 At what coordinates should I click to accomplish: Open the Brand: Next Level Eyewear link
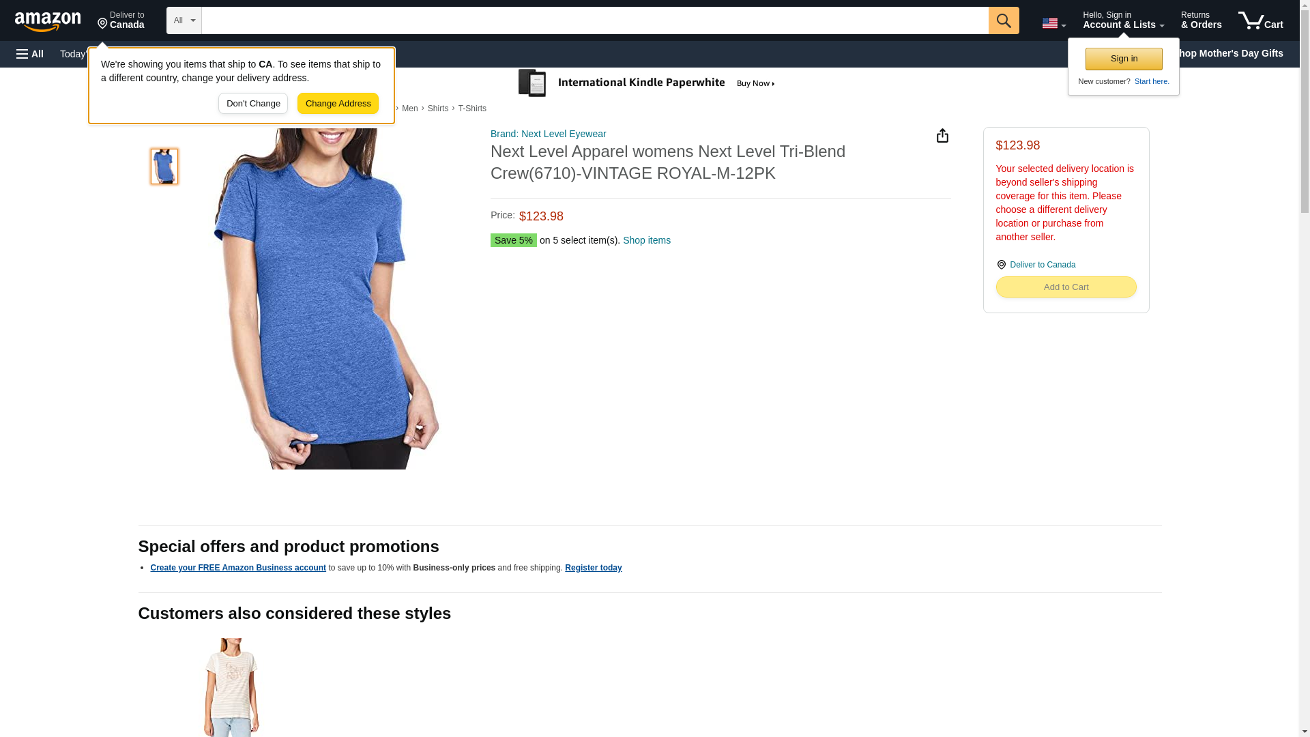548,134
